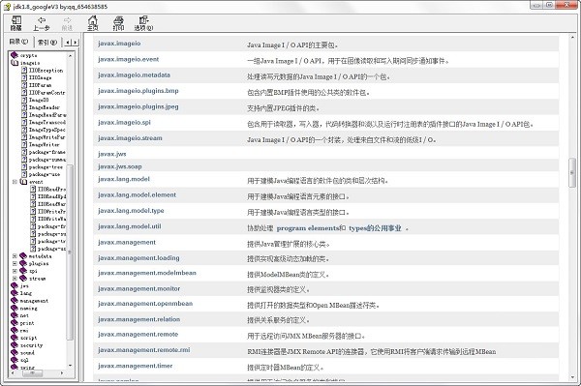Open the javax.management.monitor link
581x386 pixels.
point(138,288)
